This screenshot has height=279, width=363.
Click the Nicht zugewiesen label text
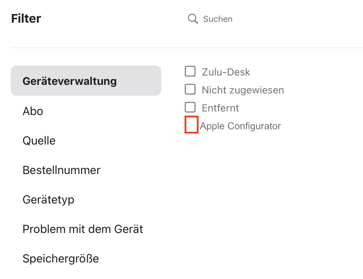pyautogui.click(x=243, y=90)
